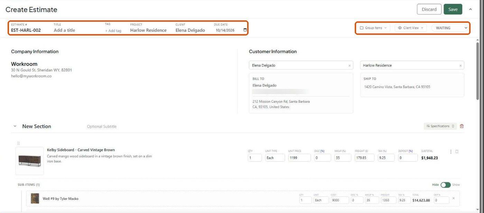
Task: Click the Optional Subtitle field
Action: pos(102,127)
